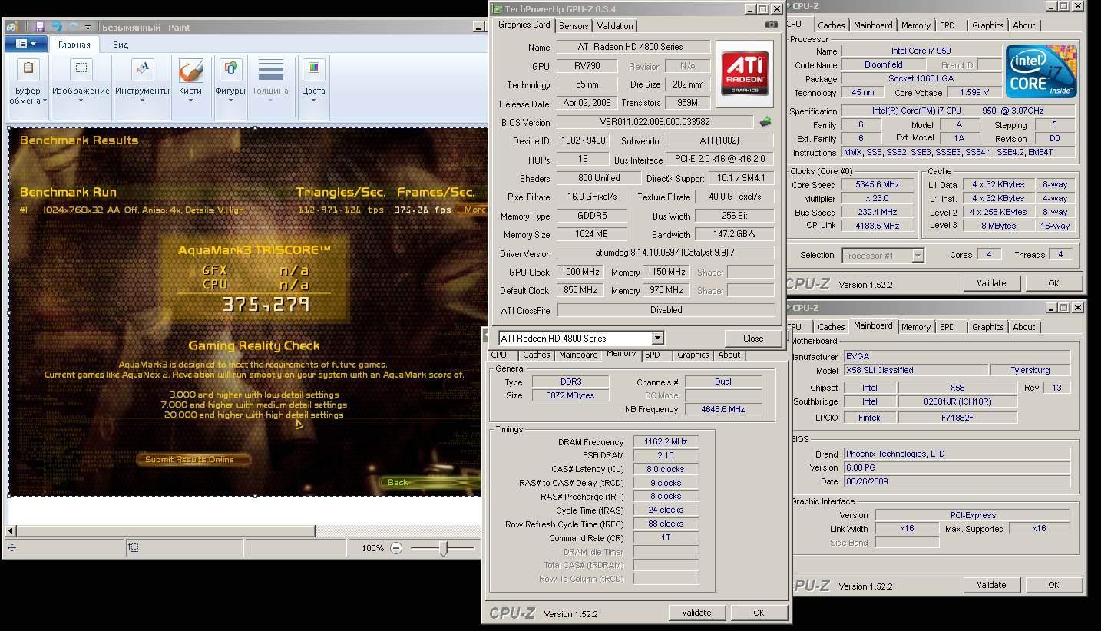The height and width of the screenshot is (631, 1101).
Task: Expand the Изображение group dropdown
Action: pos(81,101)
